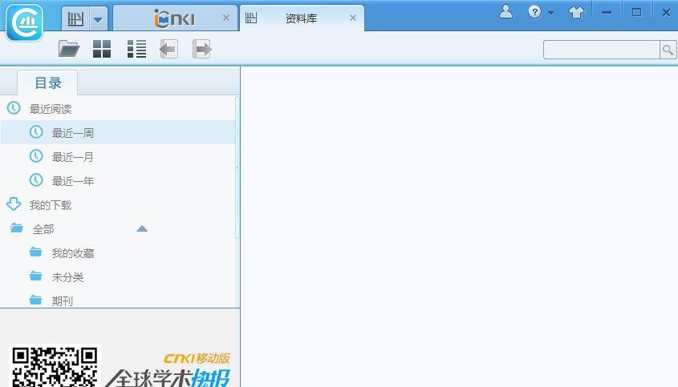
Task: Click folder icon beside 我的收藏
Action: tap(36, 252)
